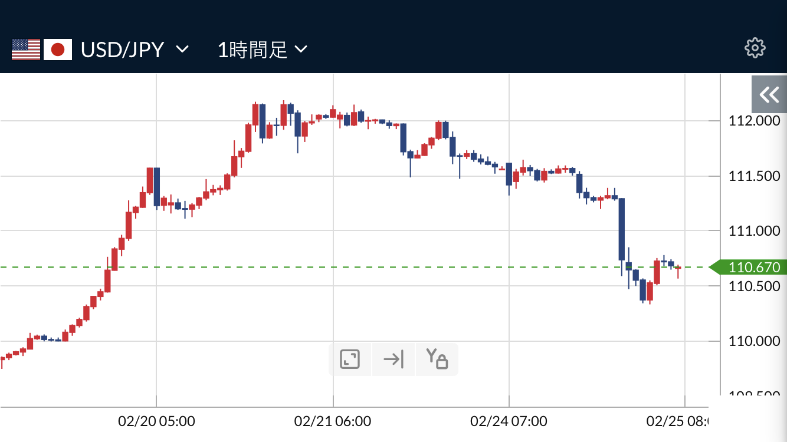
Task: Jump to latest candle with arrow-to-bar icon
Action: (x=393, y=359)
